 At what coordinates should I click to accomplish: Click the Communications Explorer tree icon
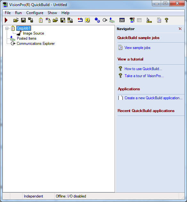click(13, 44)
